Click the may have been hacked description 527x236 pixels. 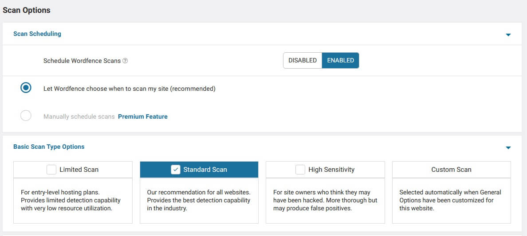click(x=325, y=201)
